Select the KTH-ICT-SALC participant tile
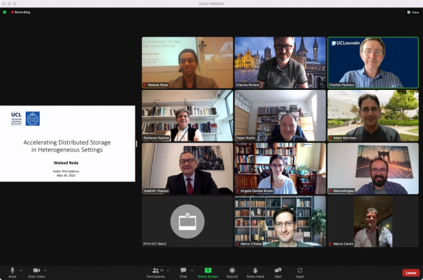This screenshot has height=280, width=423. coord(187,221)
